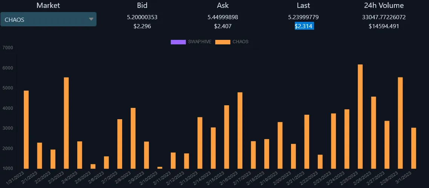429x188 pixels.
Task: Click the 2/16/2023 volume bar
Action: pos(240,130)
